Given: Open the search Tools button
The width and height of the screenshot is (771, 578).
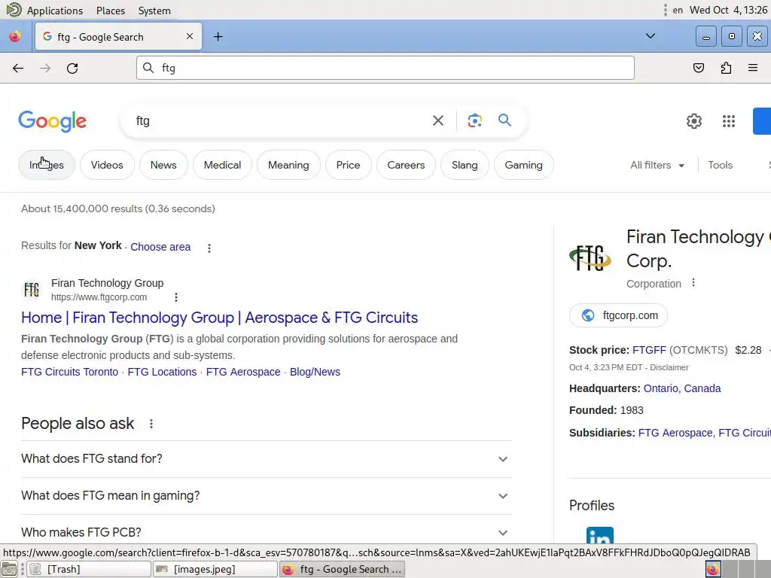Looking at the screenshot, I should (720, 165).
